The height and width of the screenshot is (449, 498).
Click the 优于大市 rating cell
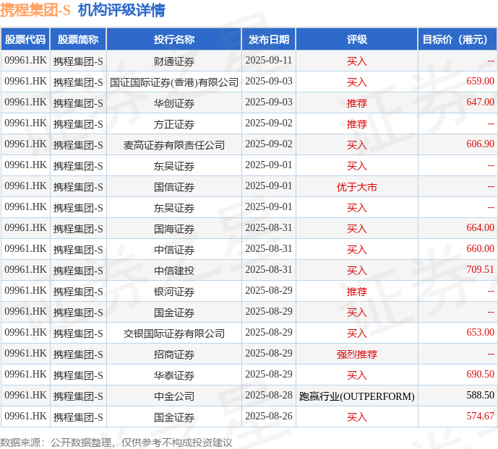pos(356,187)
